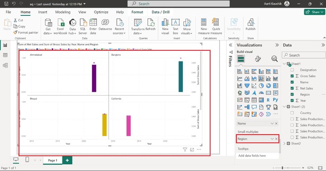The width and height of the screenshot is (326, 171).
Task: Open the Optimize ribbon tab
Action: pos(101,12)
